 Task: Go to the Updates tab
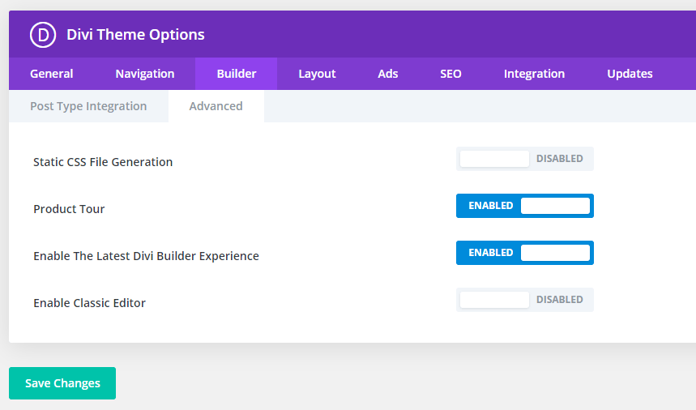coord(630,74)
